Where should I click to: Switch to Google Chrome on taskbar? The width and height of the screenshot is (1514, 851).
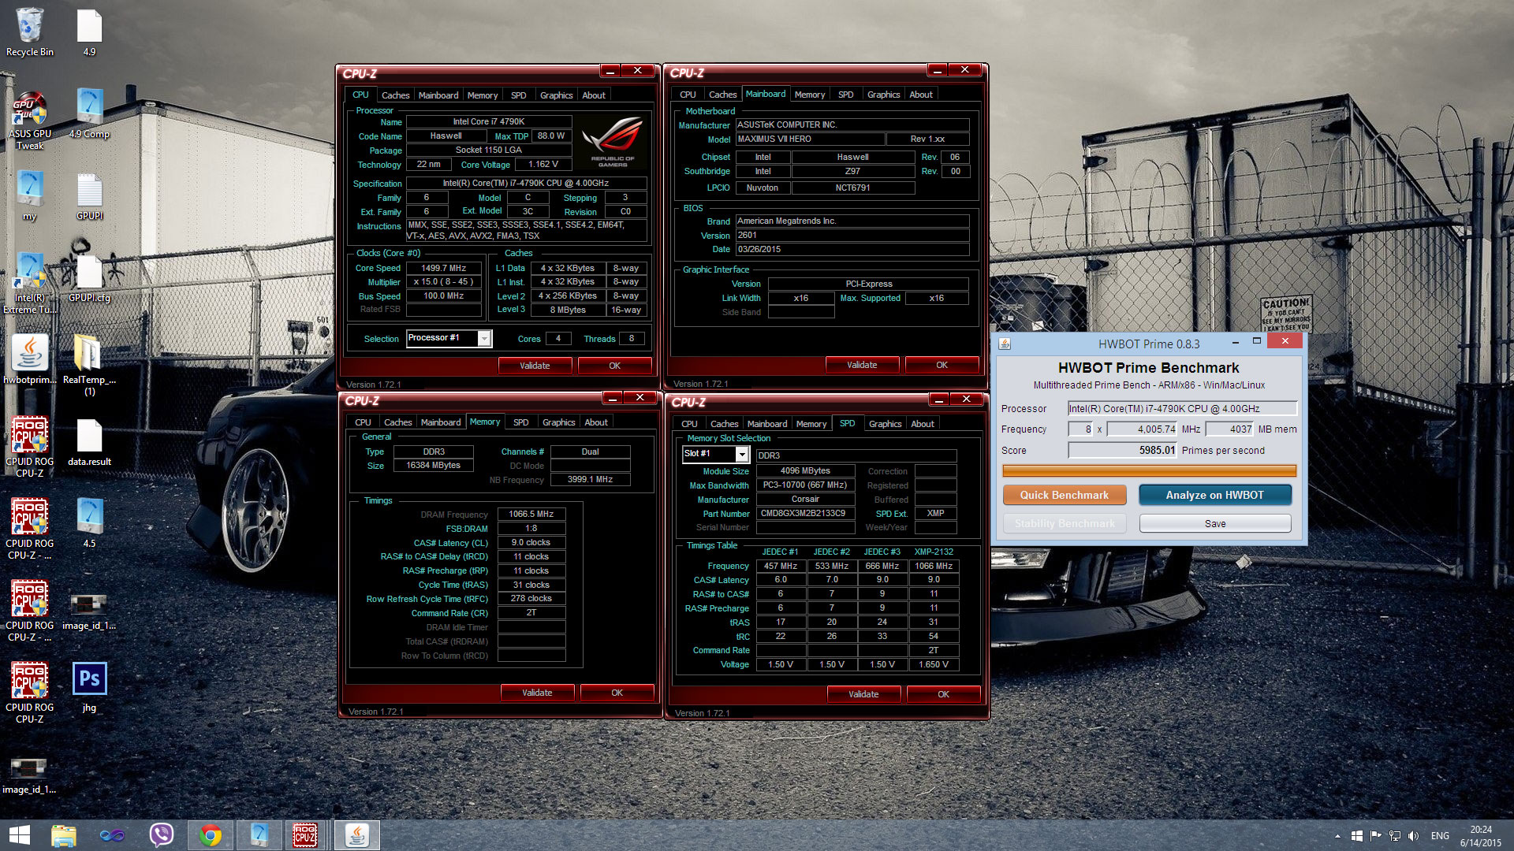pos(210,835)
